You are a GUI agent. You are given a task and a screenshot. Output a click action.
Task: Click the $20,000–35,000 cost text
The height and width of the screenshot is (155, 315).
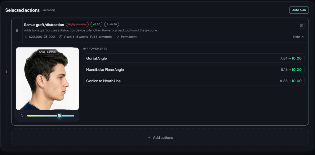click(42, 37)
